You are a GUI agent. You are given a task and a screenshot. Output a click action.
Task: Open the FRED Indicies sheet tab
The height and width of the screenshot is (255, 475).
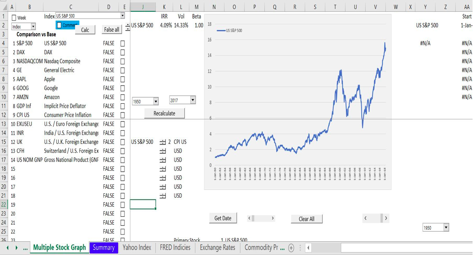175,248
